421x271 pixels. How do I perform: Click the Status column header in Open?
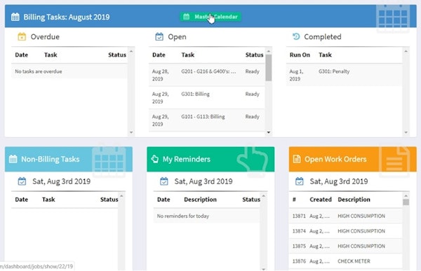tap(254, 55)
